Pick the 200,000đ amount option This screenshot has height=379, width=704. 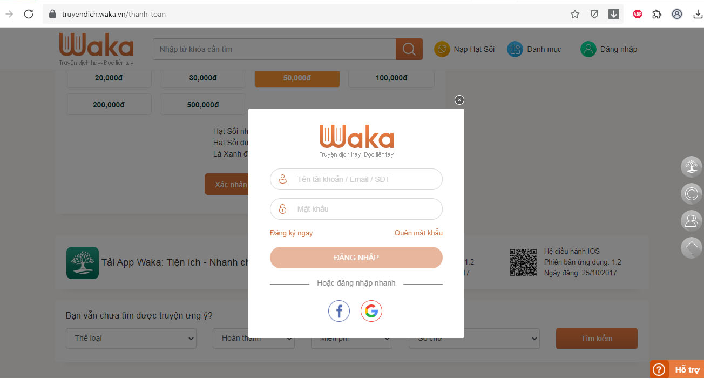coord(109,105)
